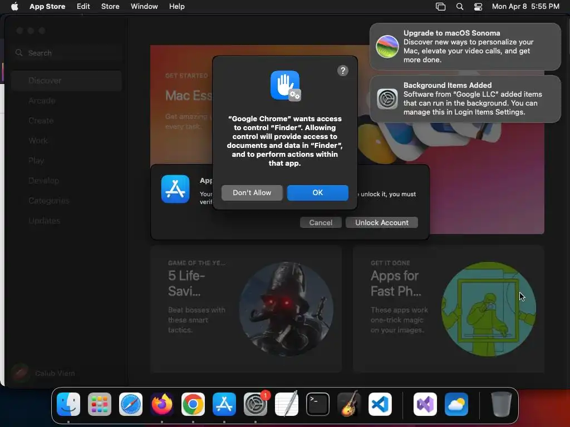570x427 pixels.
Task: Open Terminal from the Dock
Action: pyautogui.click(x=318, y=404)
